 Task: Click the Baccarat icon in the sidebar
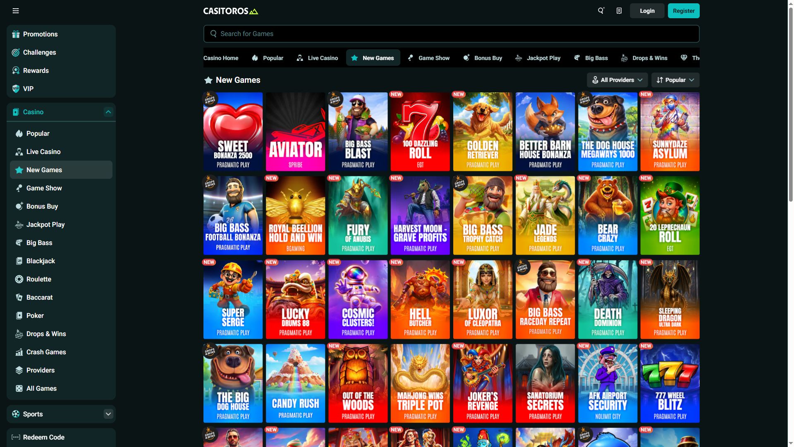pyautogui.click(x=19, y=297)
